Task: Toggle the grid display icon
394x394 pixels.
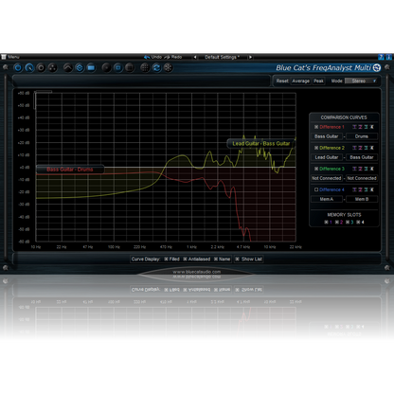Action: coord(145,67)
